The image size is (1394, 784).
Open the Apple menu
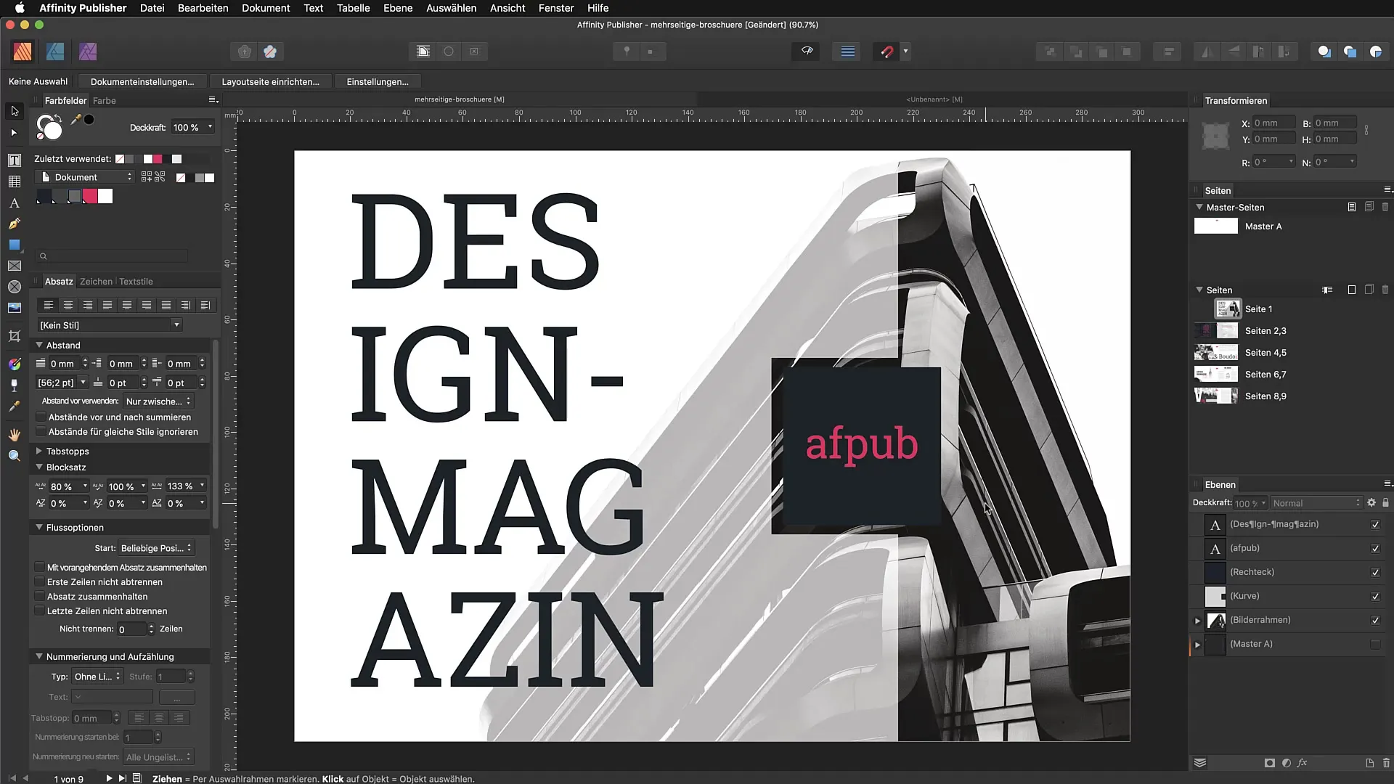pyautogui.click(x=20, y=8)
